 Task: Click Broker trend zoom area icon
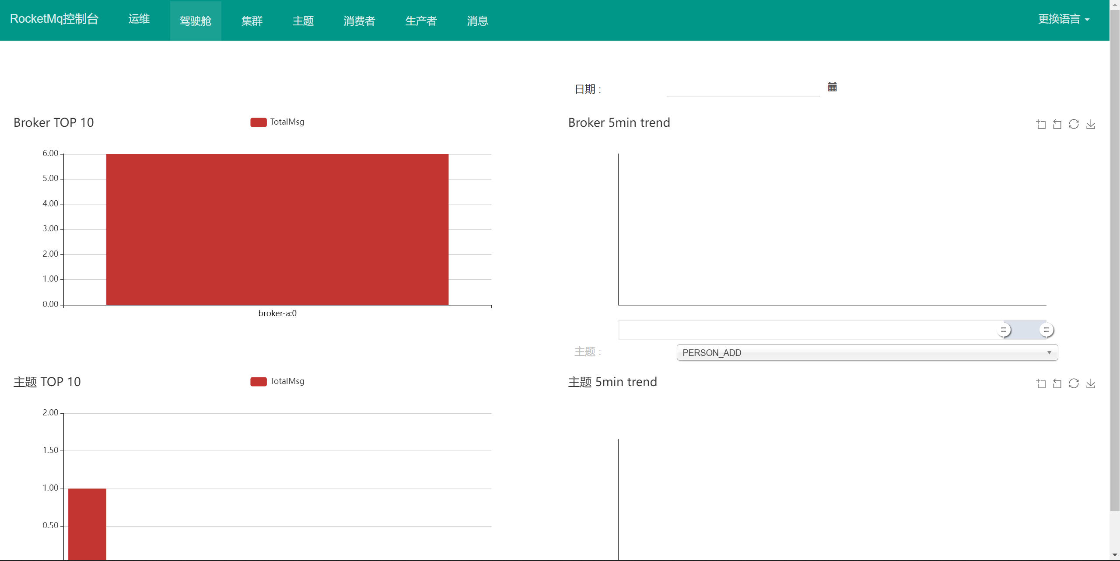pyautogui.click(x=1041, y=125)
